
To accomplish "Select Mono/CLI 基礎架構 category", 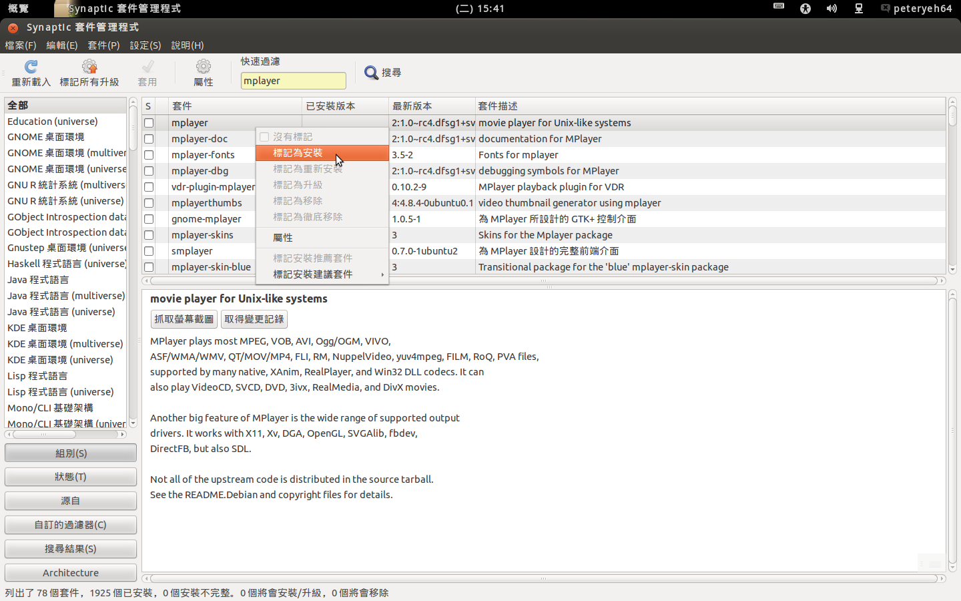I will click(65, 408).
